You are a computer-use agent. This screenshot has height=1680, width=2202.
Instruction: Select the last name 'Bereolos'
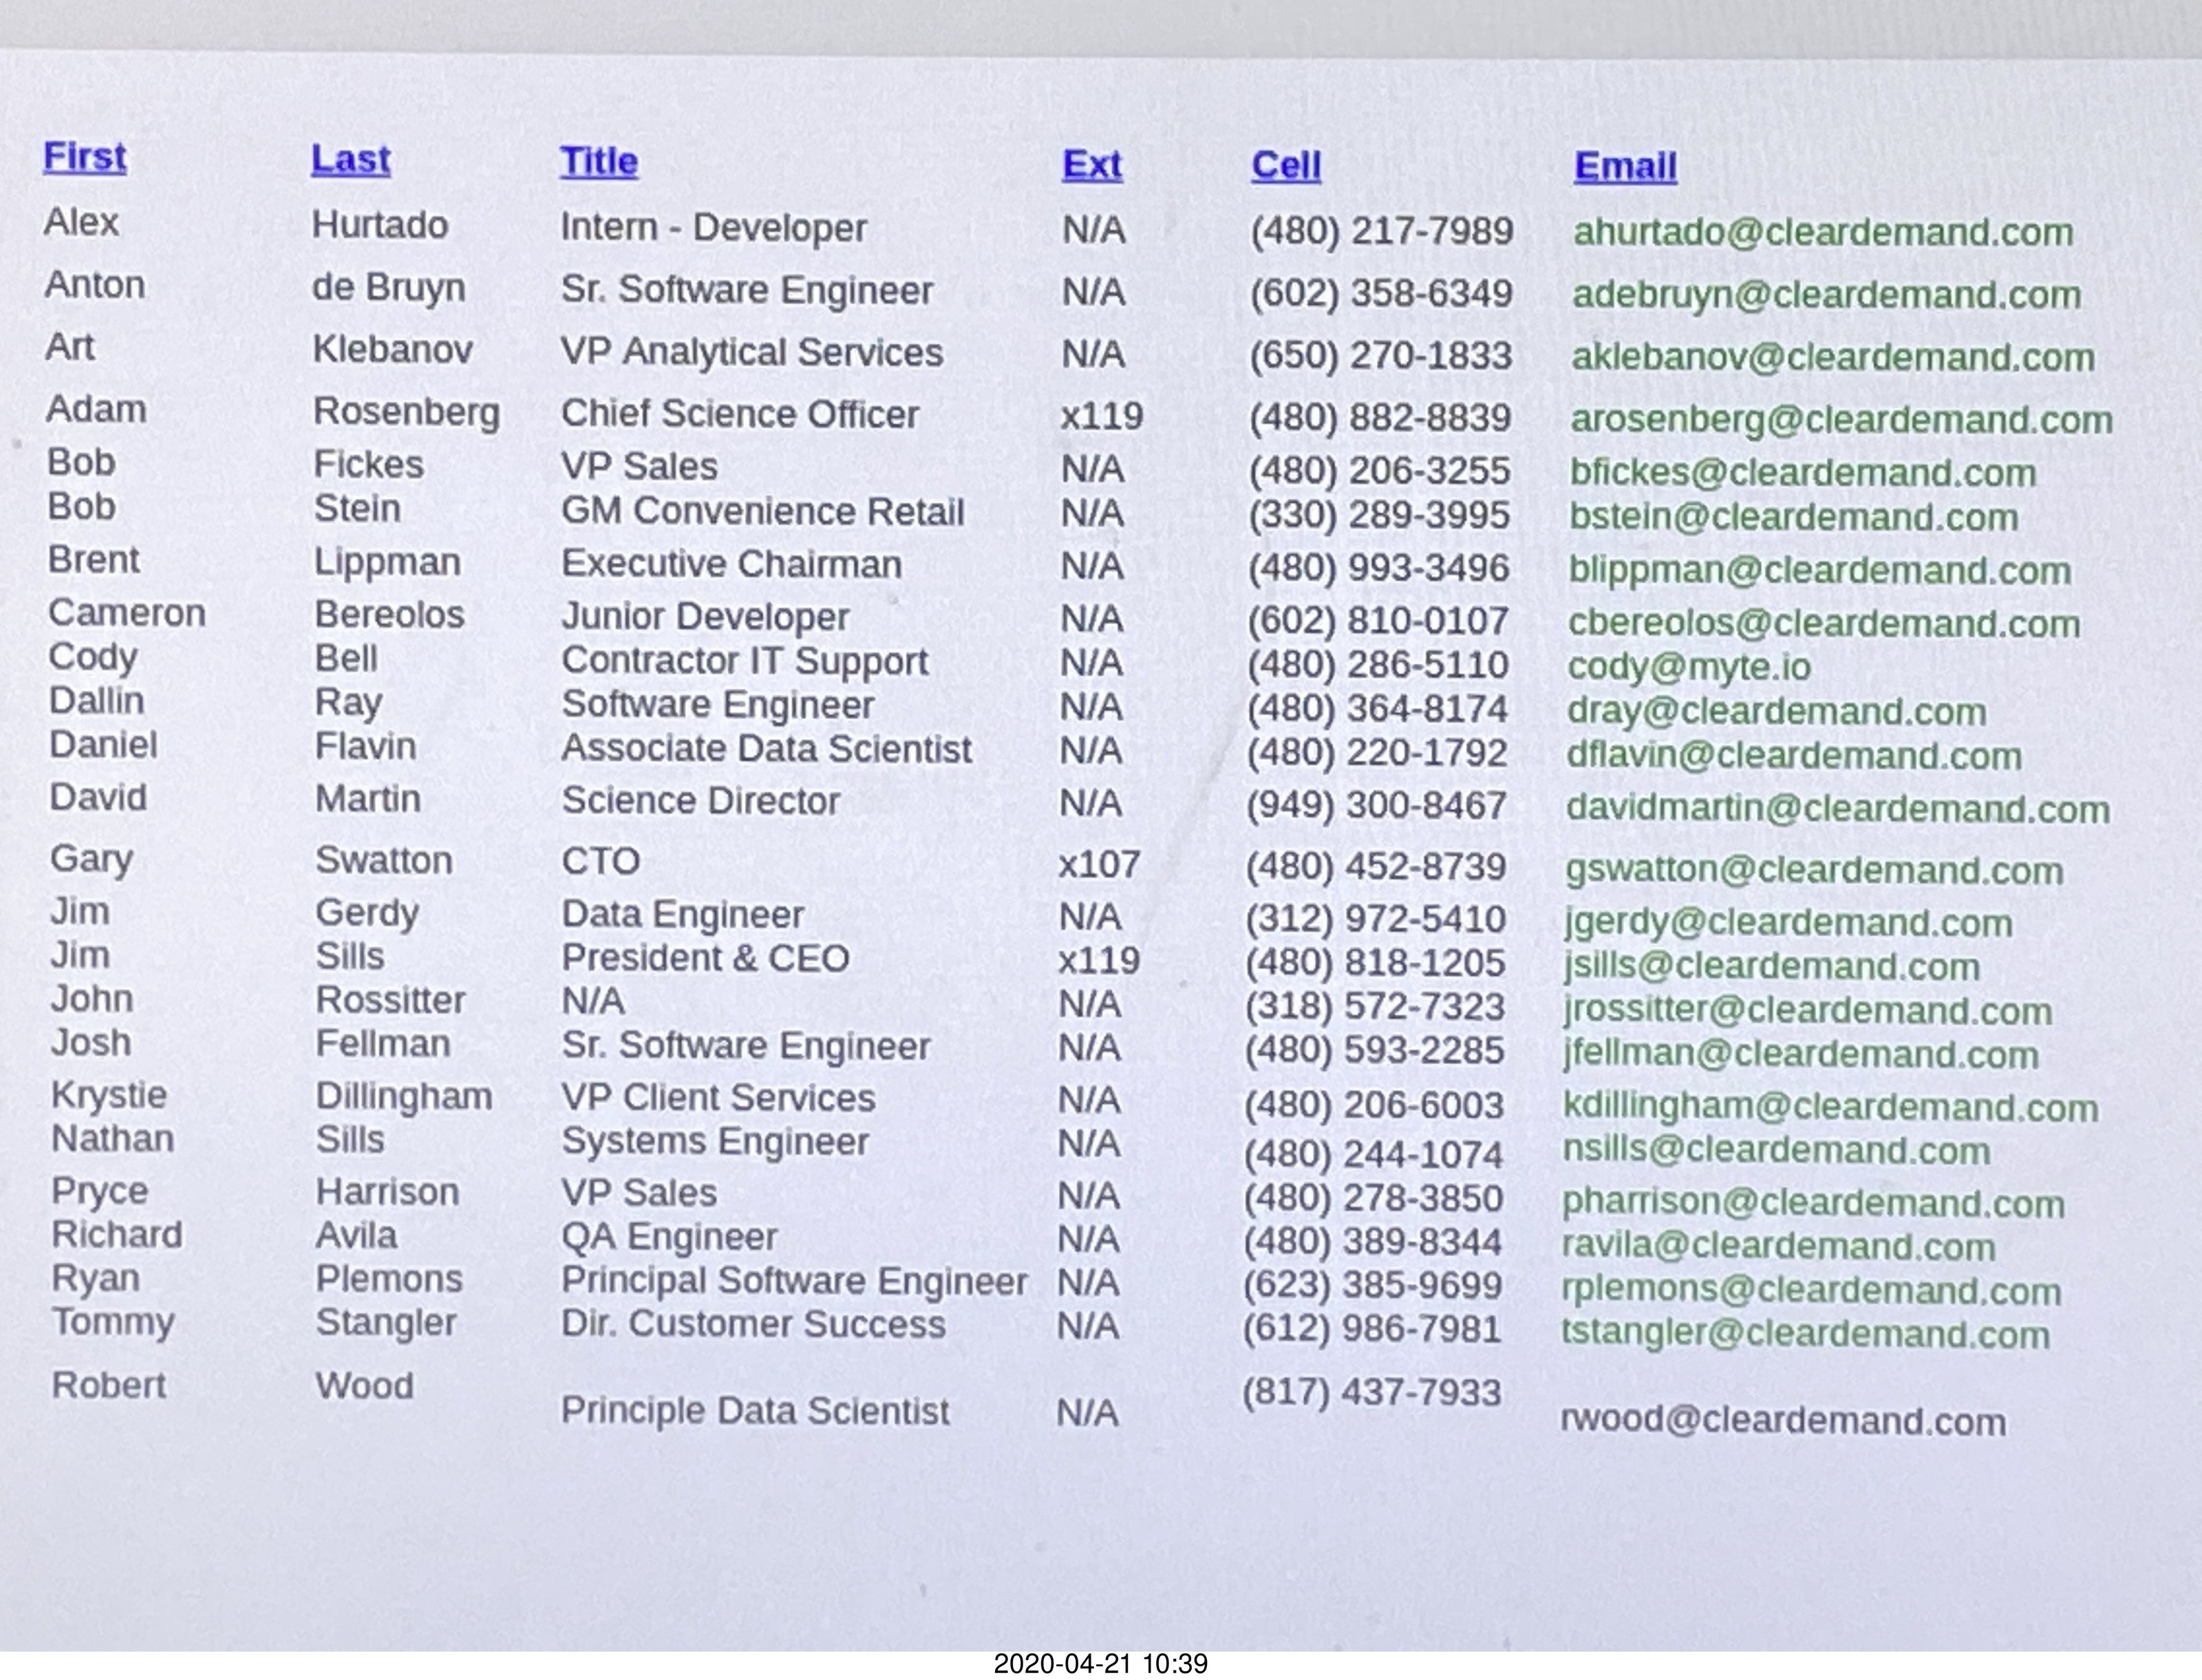(390, 615)
